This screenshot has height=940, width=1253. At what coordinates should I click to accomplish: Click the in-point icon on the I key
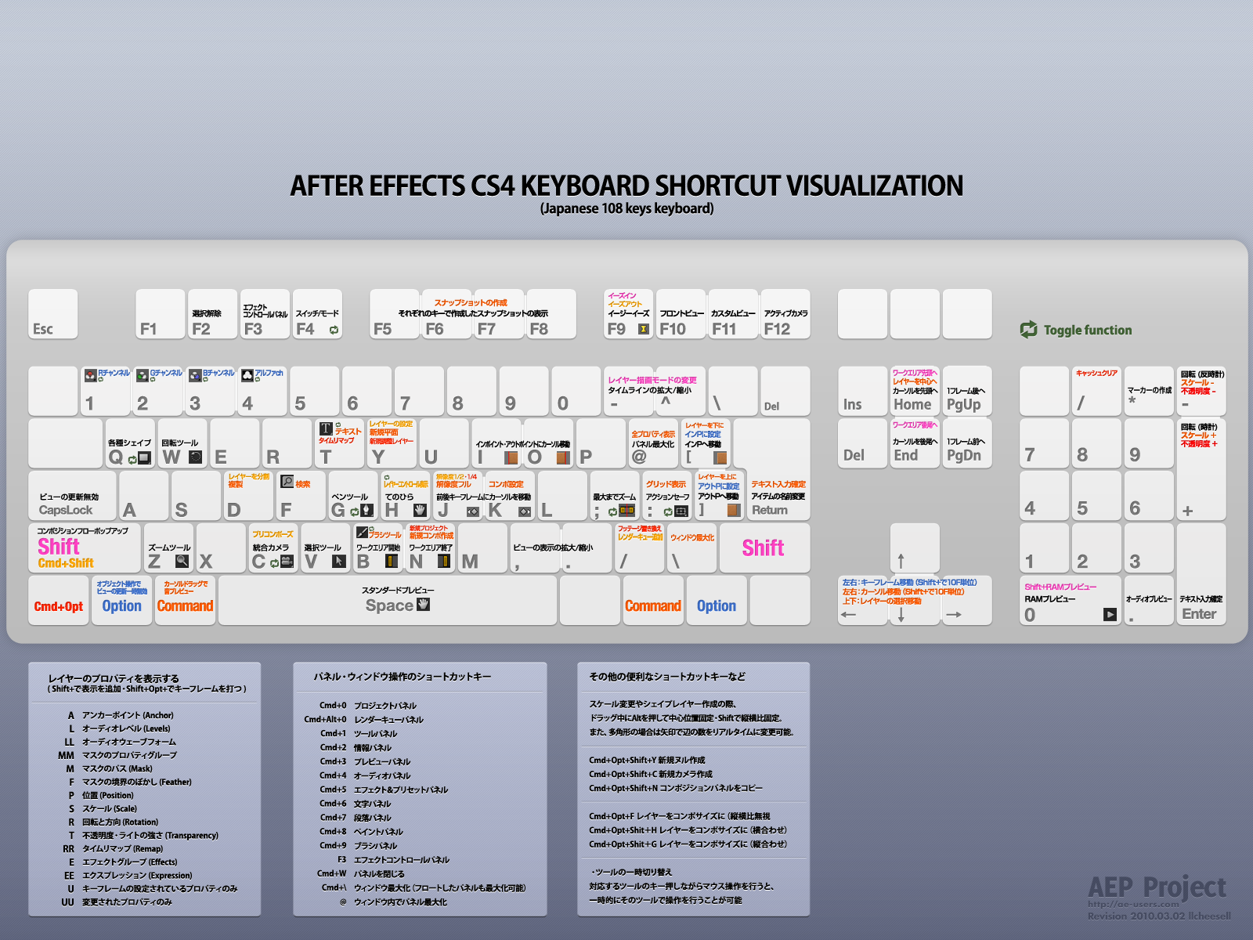(x=511, y=457)
